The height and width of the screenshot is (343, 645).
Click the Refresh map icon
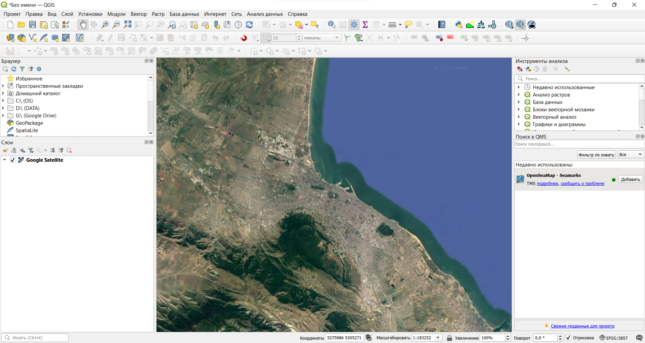249,25
